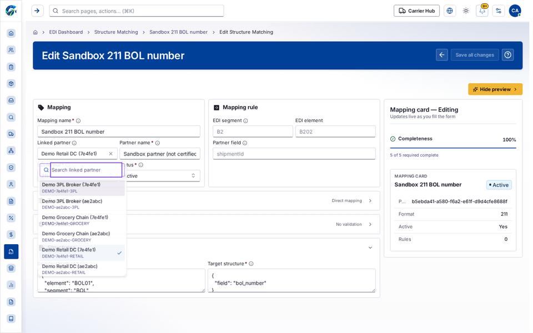The height and width of the screenshot is (333, 533).
Task: Focus the Search linked partner field
Action: (86, 170)
